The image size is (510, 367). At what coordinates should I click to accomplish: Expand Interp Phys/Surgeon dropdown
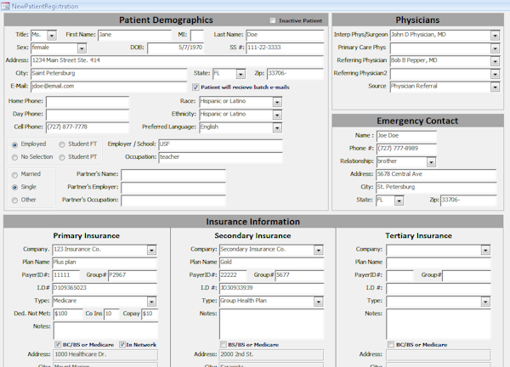click(495, 36)
